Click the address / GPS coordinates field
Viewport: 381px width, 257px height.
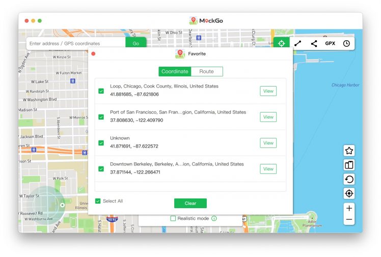coord(75,44)
